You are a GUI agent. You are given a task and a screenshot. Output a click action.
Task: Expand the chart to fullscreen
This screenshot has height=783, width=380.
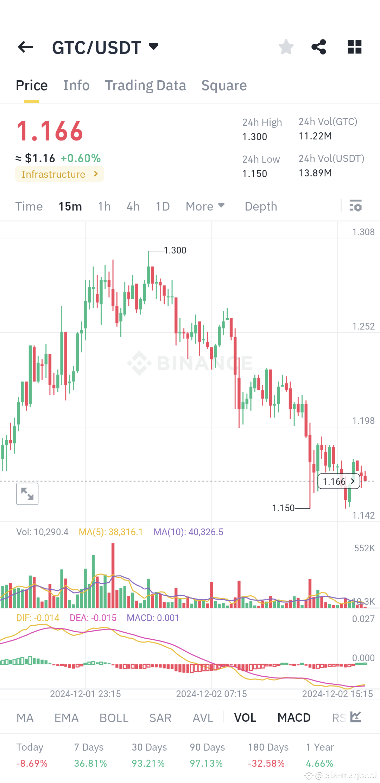click(x=27, y=494)
